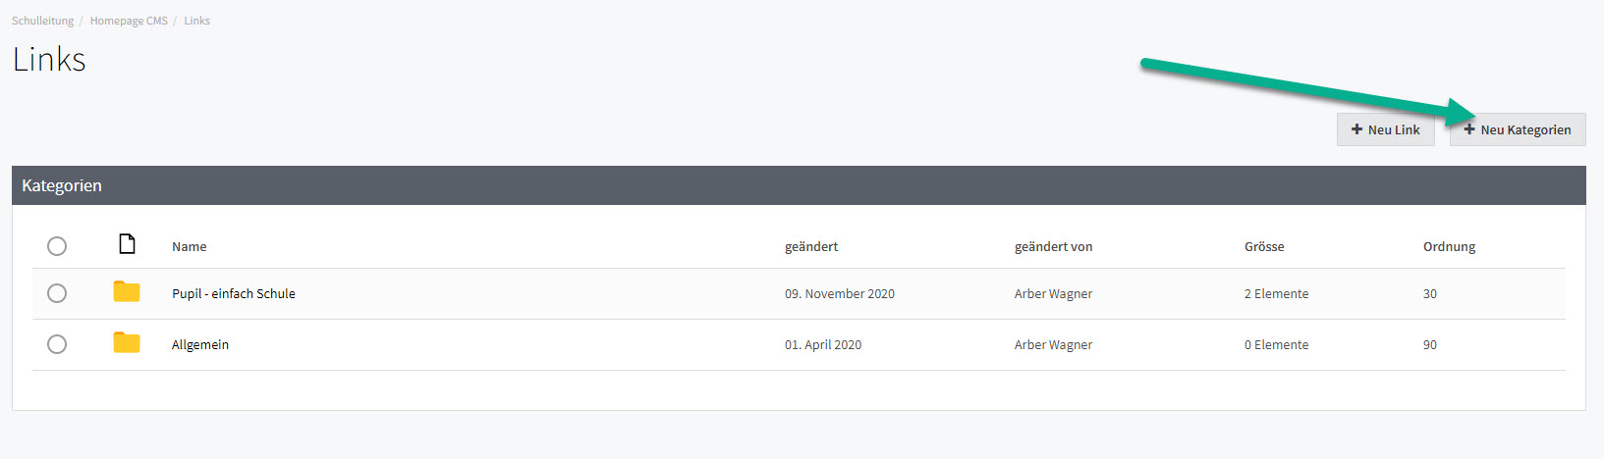Toggle the select-all radio in header row
Image resolution: width=1604 pixels, height=459 pixels.
(57, 245)
